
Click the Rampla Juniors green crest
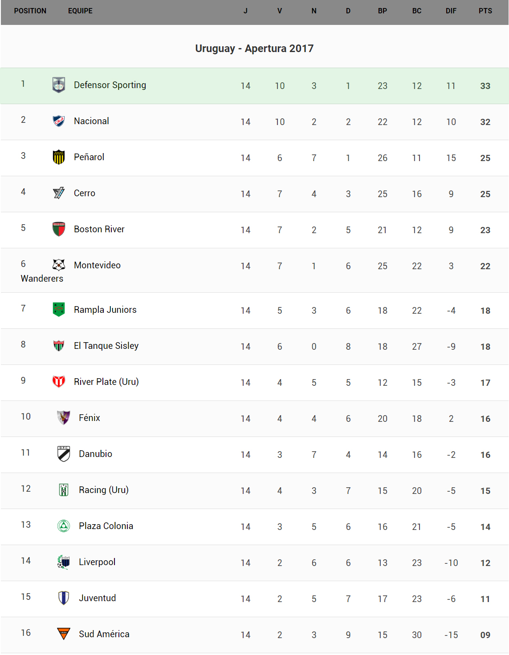click(59, 310)
